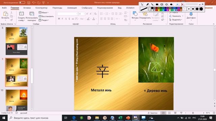
Task: Open the Переходы tab
Action: coord(57,8)
